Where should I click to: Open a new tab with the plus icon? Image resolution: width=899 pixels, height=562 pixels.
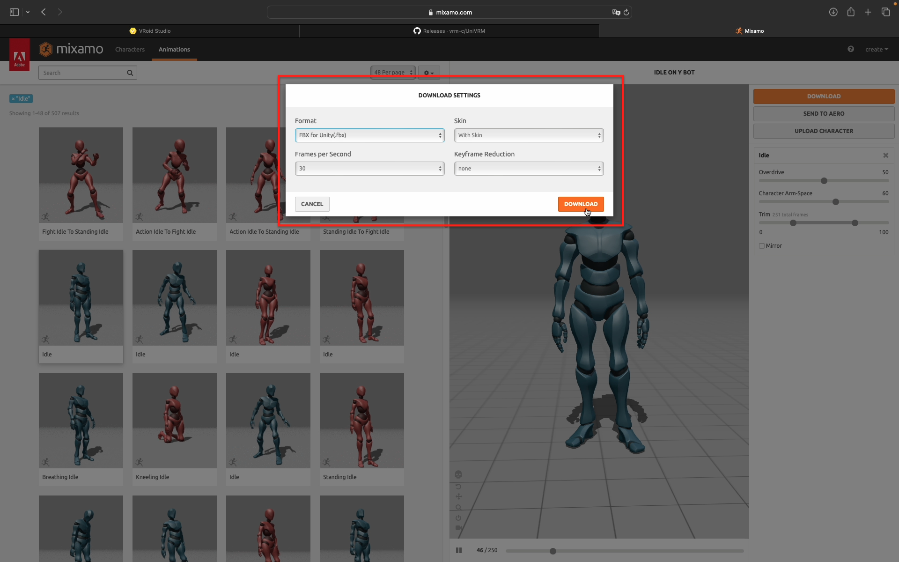(x=868, y=12)
